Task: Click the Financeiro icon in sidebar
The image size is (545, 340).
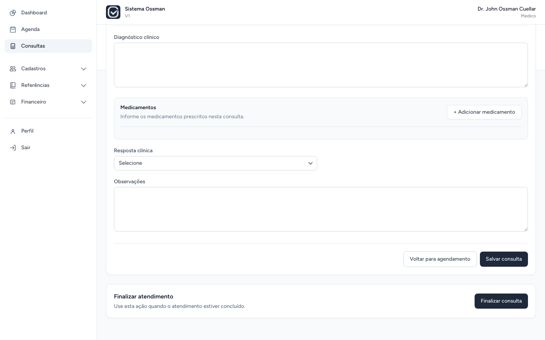Action: point(13,102)
